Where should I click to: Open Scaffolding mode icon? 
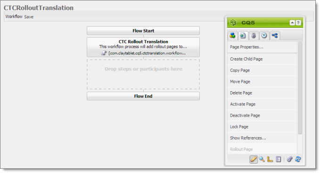[x=279, y=159]
